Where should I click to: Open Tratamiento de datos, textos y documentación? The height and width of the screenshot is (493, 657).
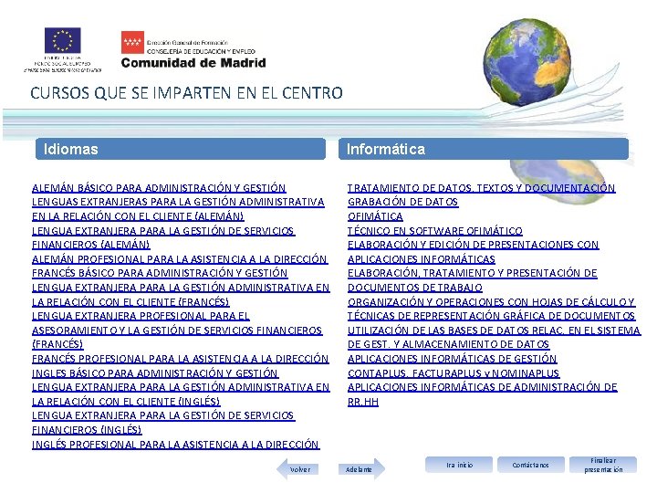pyautogui.click(x=482, y=188)
